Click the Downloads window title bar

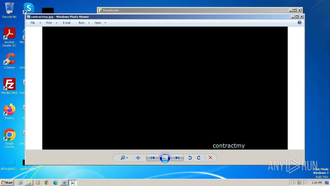[193, 10]
